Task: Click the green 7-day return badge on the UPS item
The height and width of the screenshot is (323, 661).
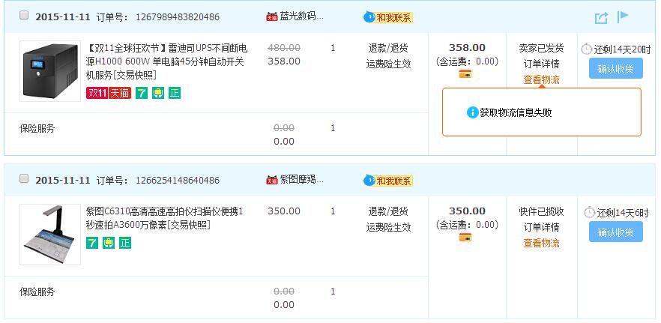Action: pos(142,93)
